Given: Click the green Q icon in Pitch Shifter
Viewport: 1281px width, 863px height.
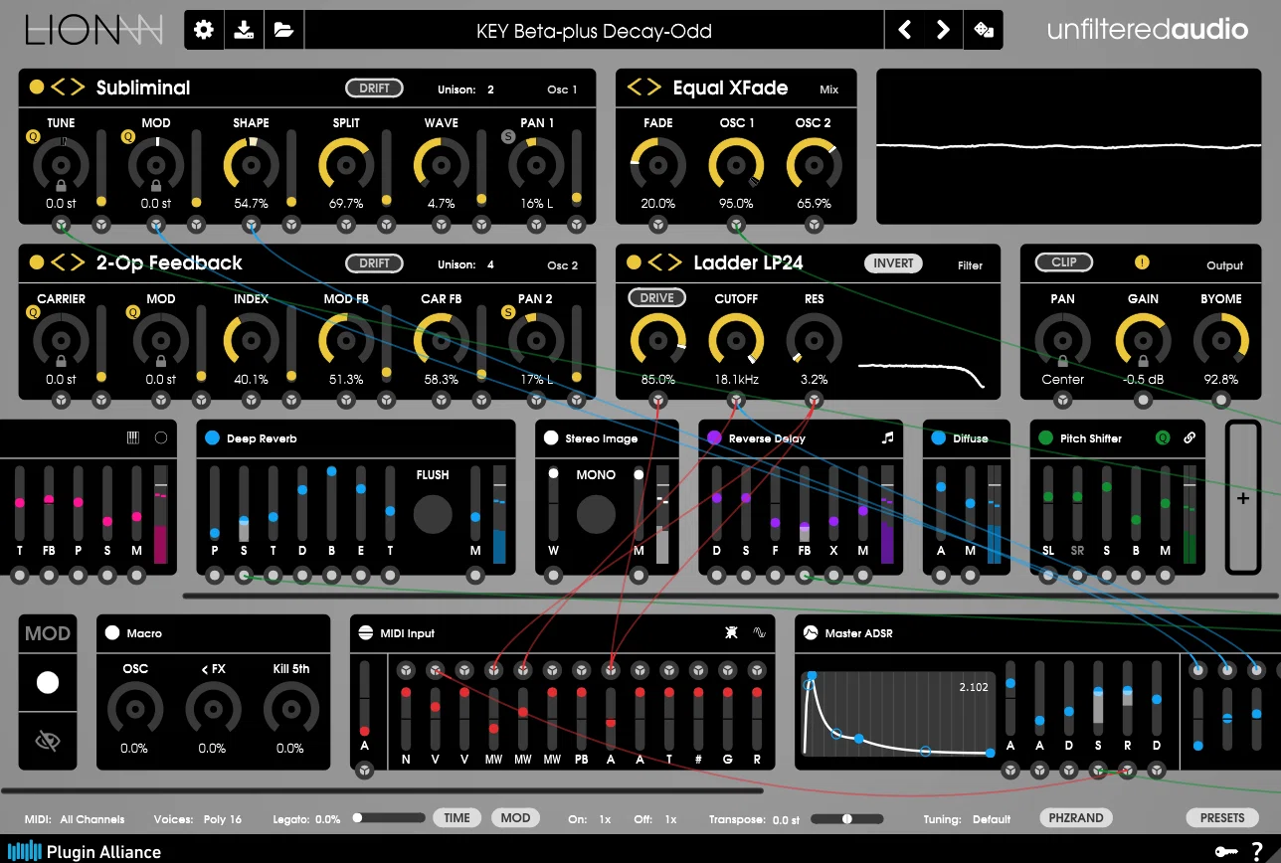Looking at the screenshot, I should tap(1163, 437).
